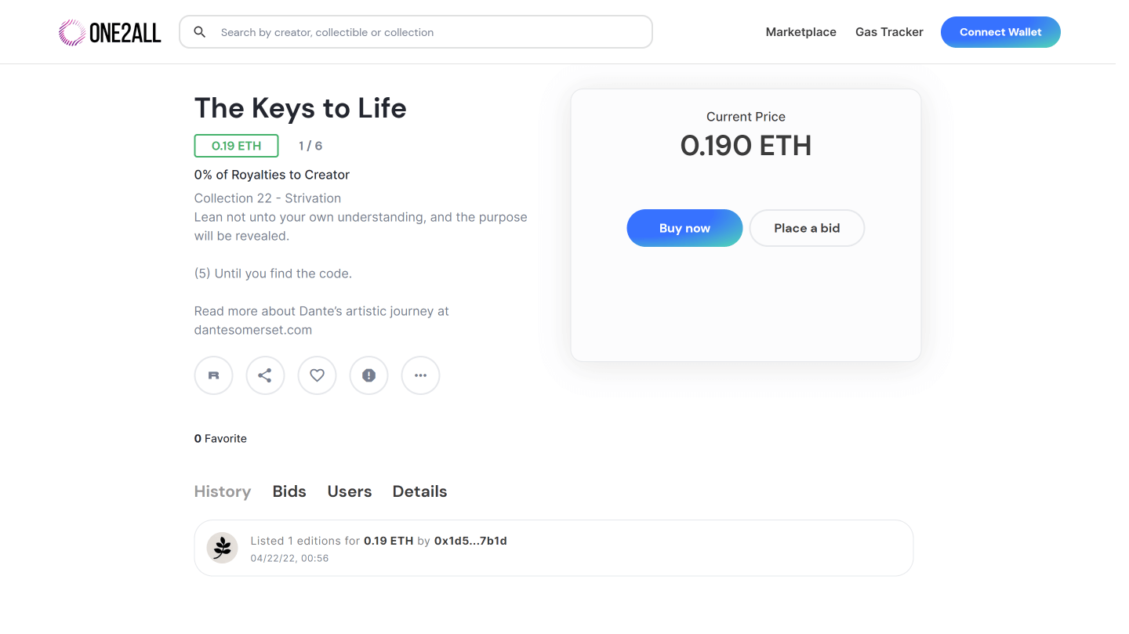Viewport: 1129px width, 634px height.
Task: Open the Marketplace menu item
Action: click(x=800, y=31)
